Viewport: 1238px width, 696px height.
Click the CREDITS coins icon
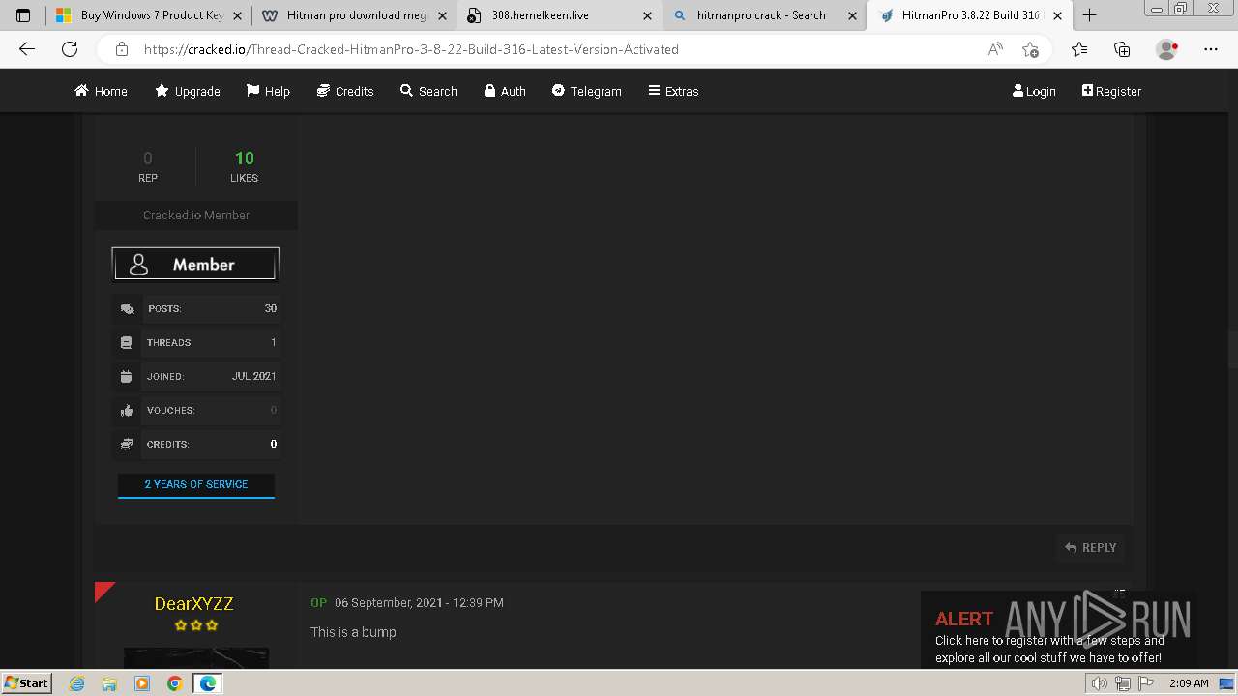click(x=127, y=445)
